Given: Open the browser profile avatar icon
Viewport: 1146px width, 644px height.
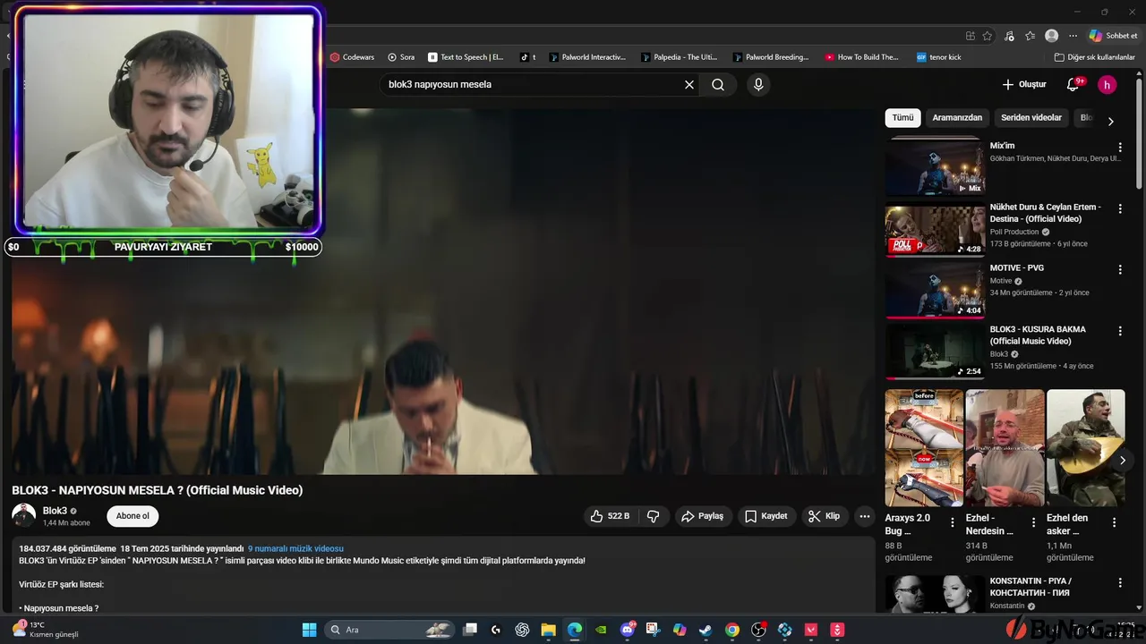Looking at the screenshot, I should [1051, 36].
